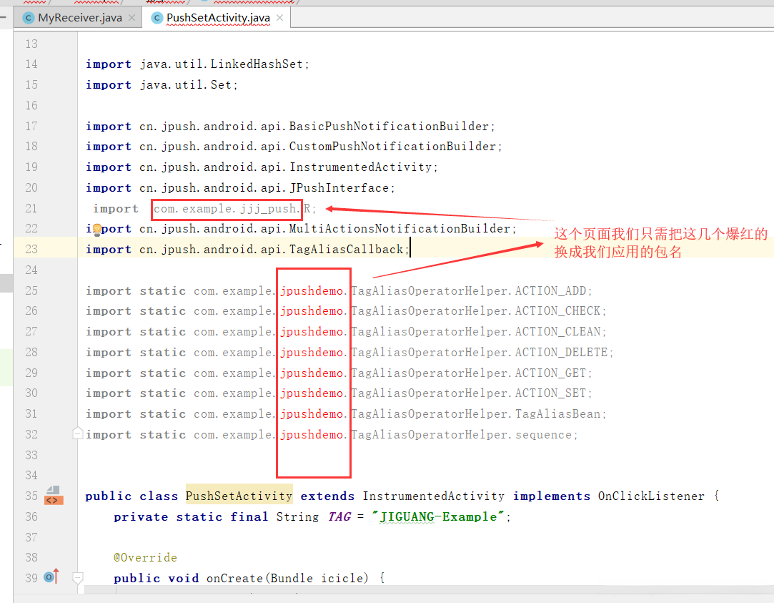
Task: Click the override marker icon at line 39
Action: click(x=51, y=577)
